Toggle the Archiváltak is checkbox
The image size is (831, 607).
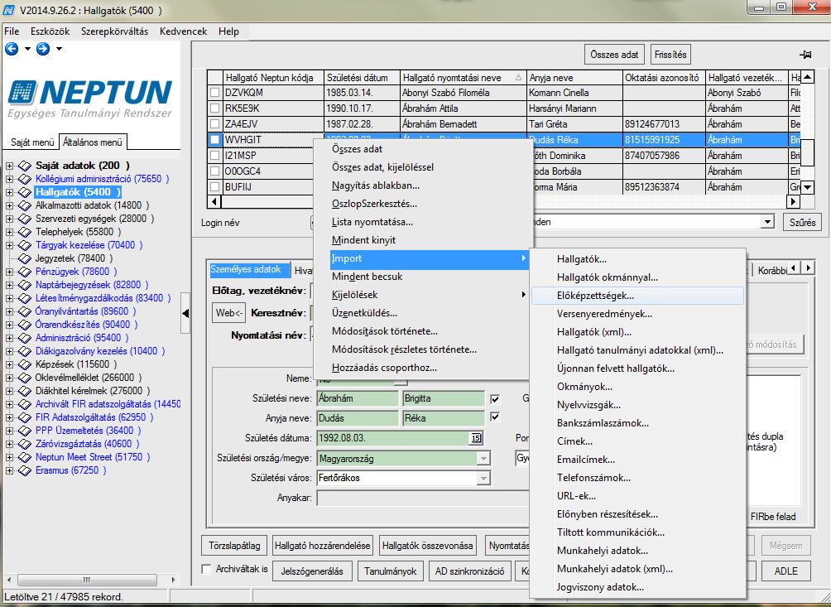(207, 570)
